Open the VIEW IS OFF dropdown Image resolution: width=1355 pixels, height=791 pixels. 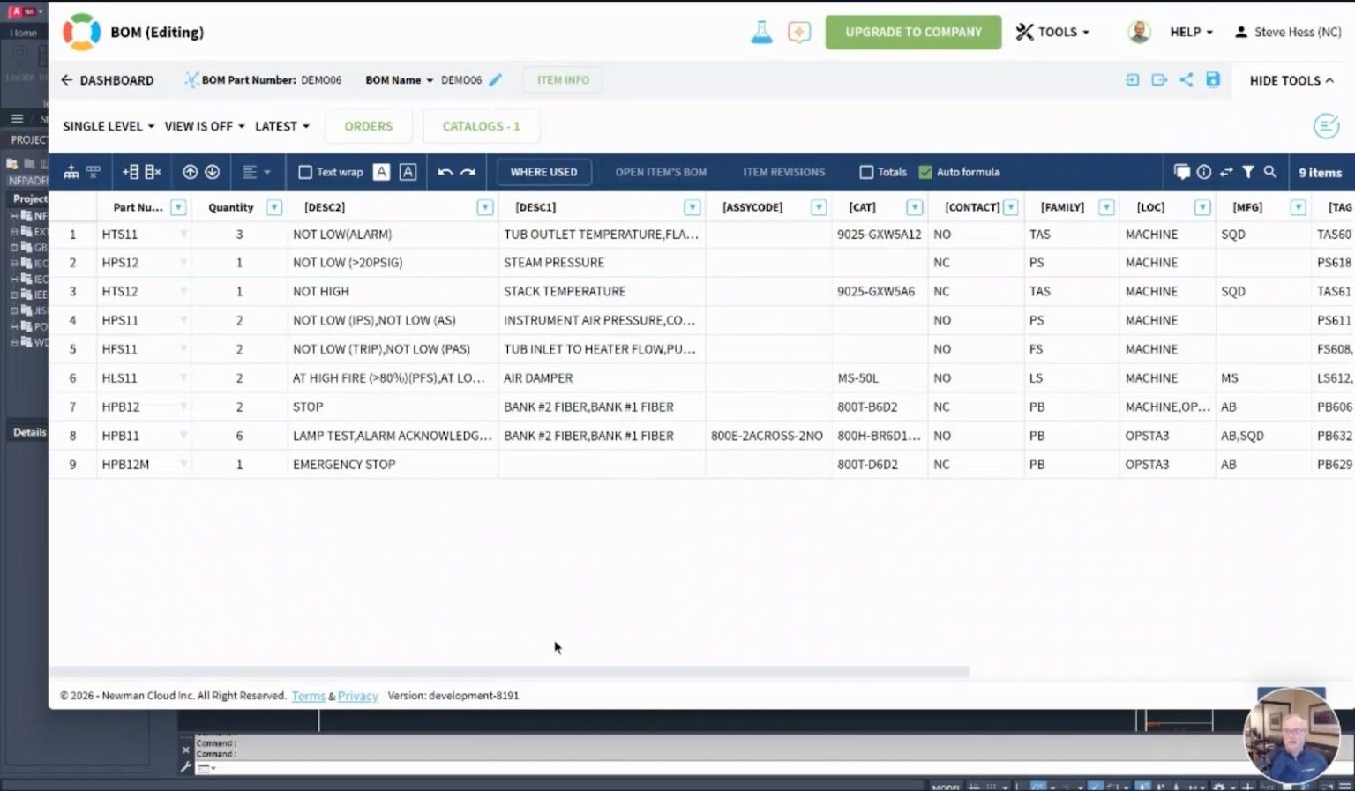point(205,126)
